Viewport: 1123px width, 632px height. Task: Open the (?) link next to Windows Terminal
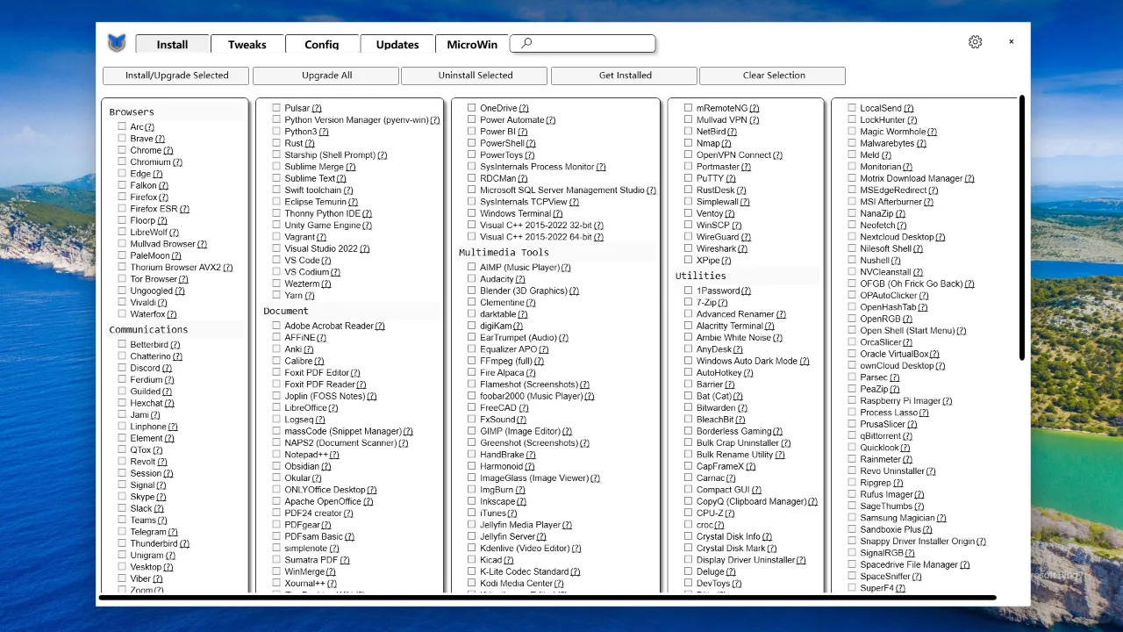(558, 213)
